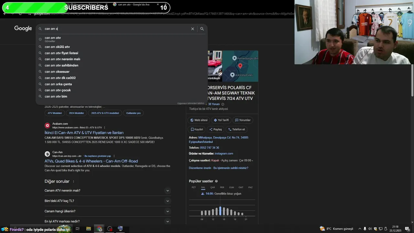Open the monitor app icon in taskbar
This screenshot has width=414, height=233.
[120, 229]
